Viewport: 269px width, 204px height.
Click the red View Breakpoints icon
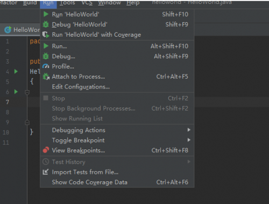tap(46, 150)
